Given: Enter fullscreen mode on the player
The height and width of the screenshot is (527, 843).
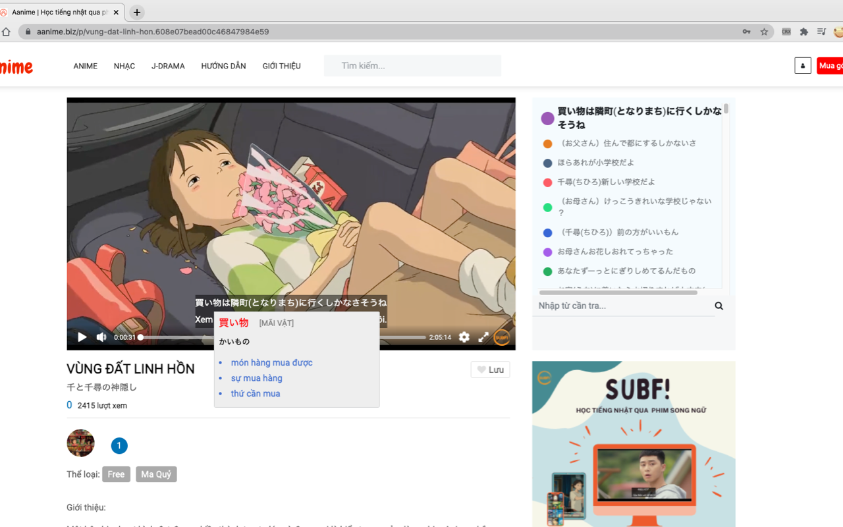Looking at the screenshot, I should point(483,337).
